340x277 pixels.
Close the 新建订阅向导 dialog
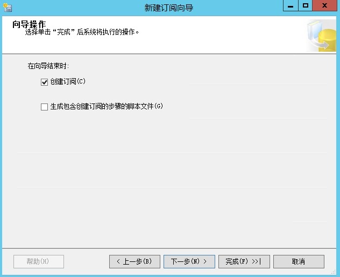point(325,6)
